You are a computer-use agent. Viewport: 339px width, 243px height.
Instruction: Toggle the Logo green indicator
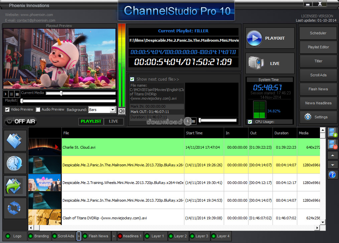tap(8, 236)
